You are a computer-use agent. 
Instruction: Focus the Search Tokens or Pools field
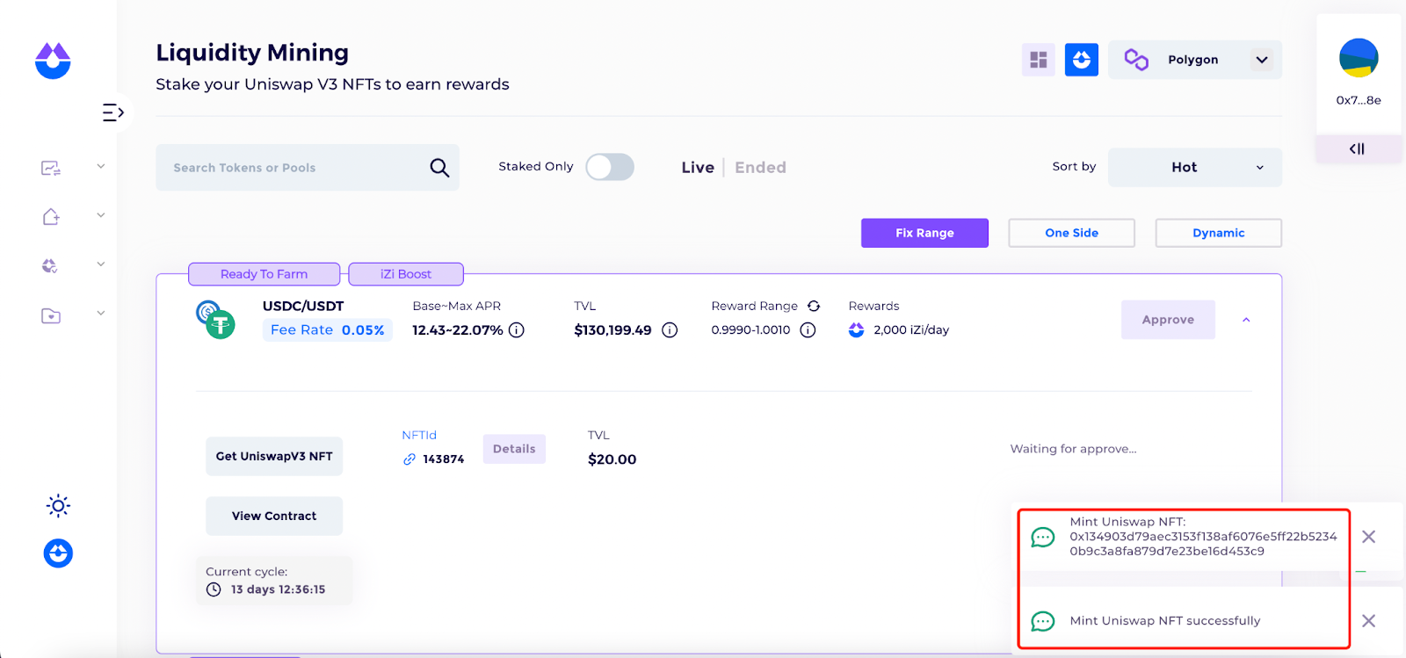tap(308, 168)
